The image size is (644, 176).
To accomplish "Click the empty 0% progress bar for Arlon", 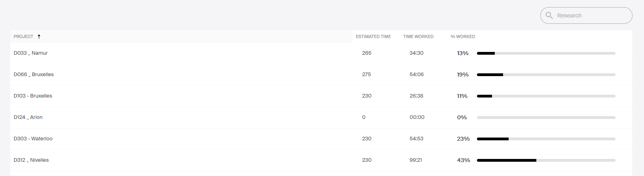I will pyautogui.click(x=546, y=117).
